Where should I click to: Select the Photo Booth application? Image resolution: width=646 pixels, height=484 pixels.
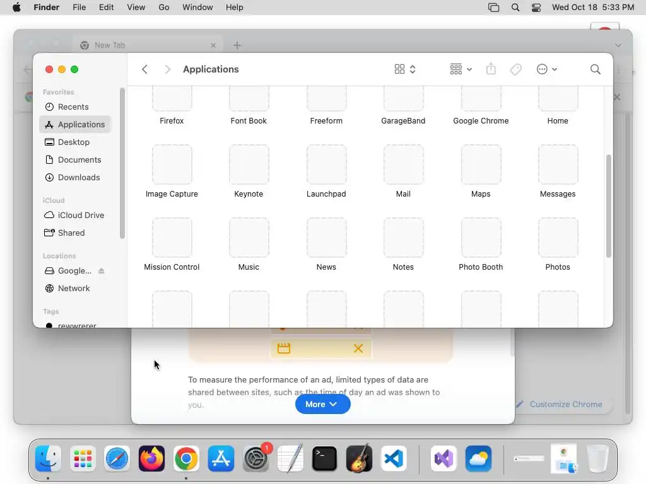pos(481,238)
